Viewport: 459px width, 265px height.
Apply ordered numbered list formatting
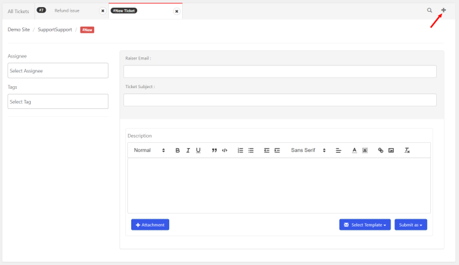240,151
